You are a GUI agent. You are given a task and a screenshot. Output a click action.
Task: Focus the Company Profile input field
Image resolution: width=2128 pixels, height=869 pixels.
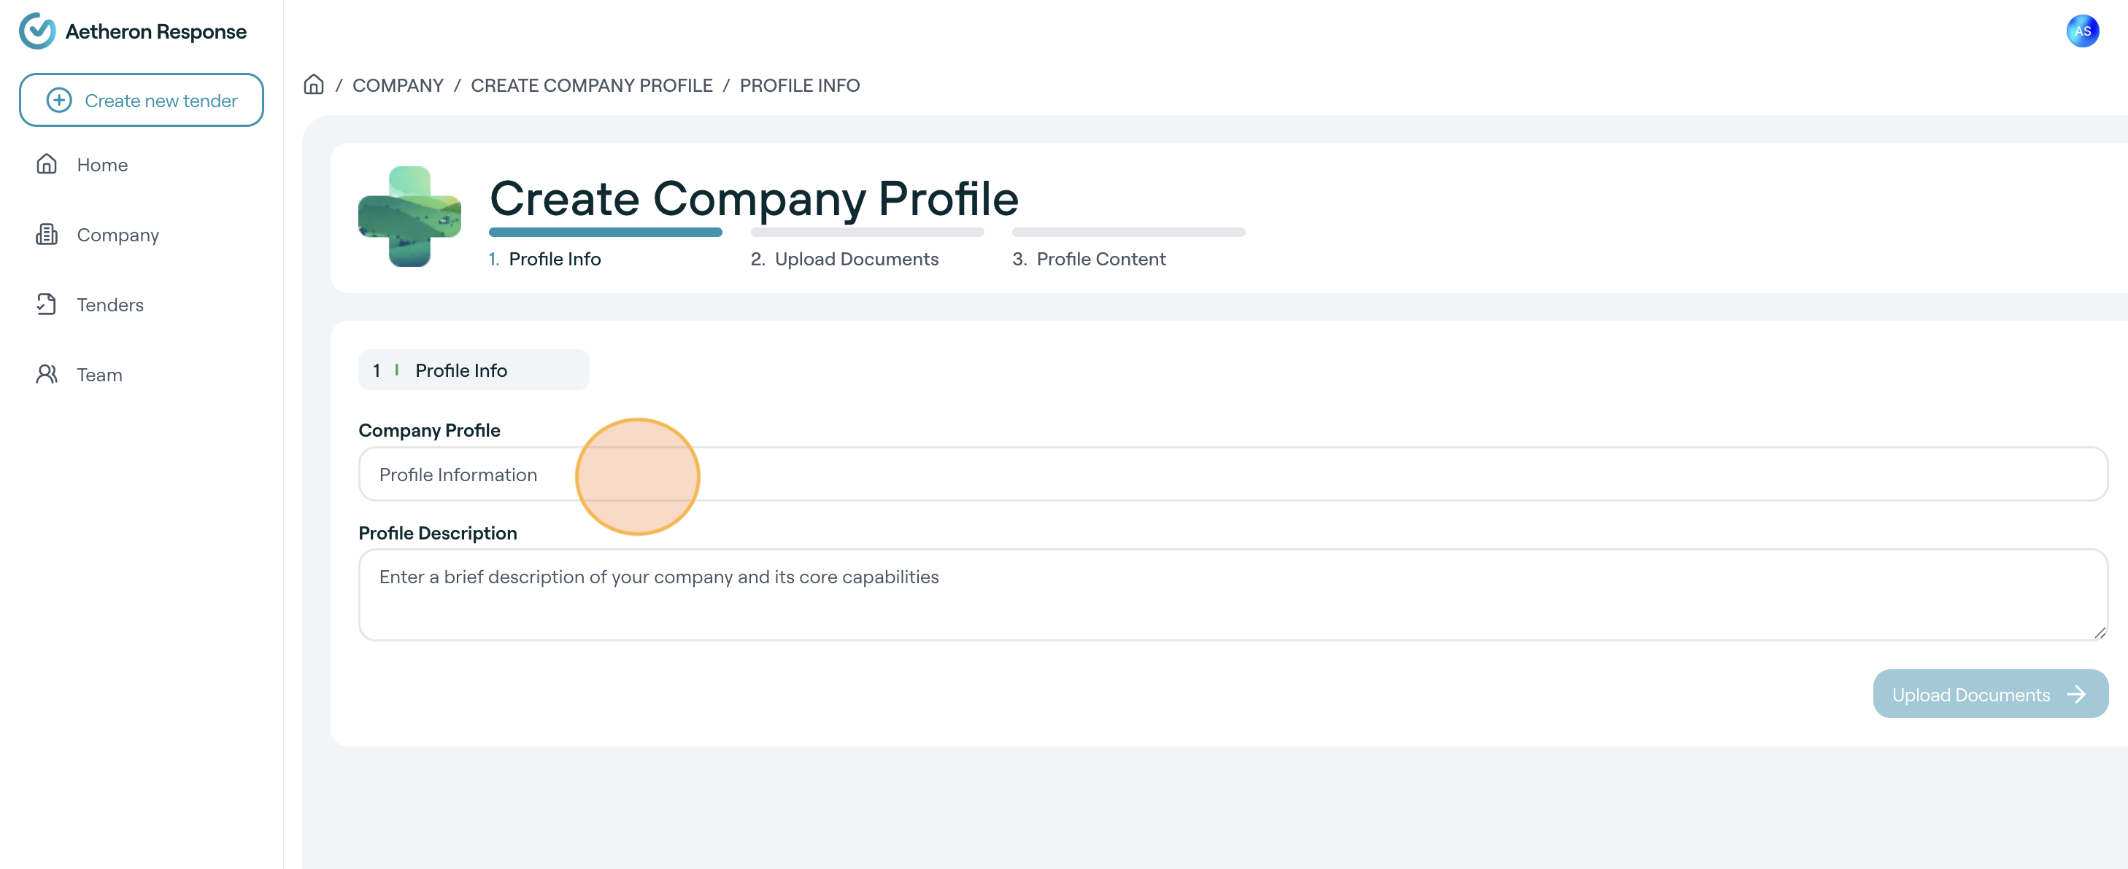[1233, 475]
